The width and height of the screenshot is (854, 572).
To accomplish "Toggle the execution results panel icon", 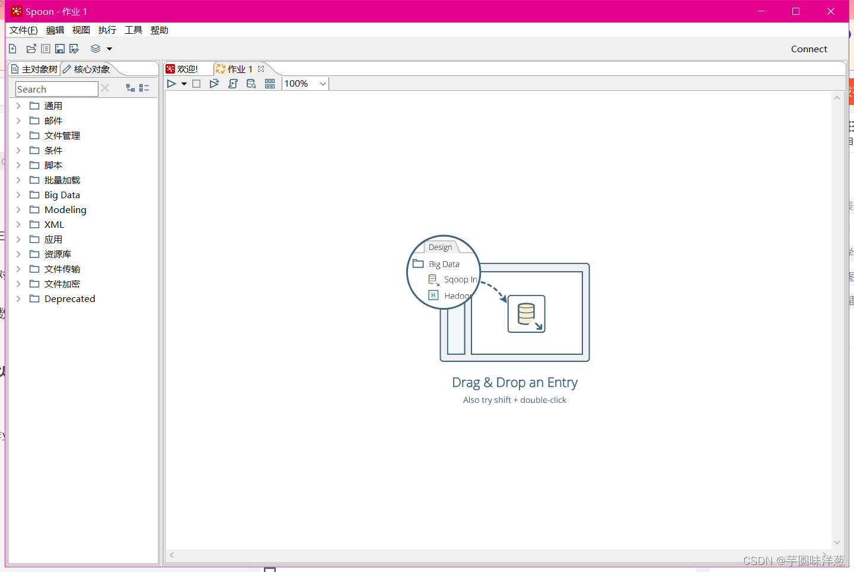I will (x=270, y=84).
